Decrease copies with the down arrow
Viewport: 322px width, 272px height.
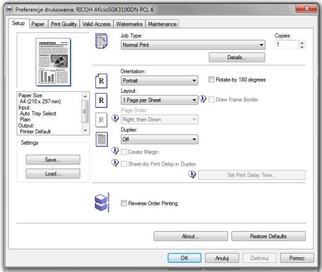[302, 47]
